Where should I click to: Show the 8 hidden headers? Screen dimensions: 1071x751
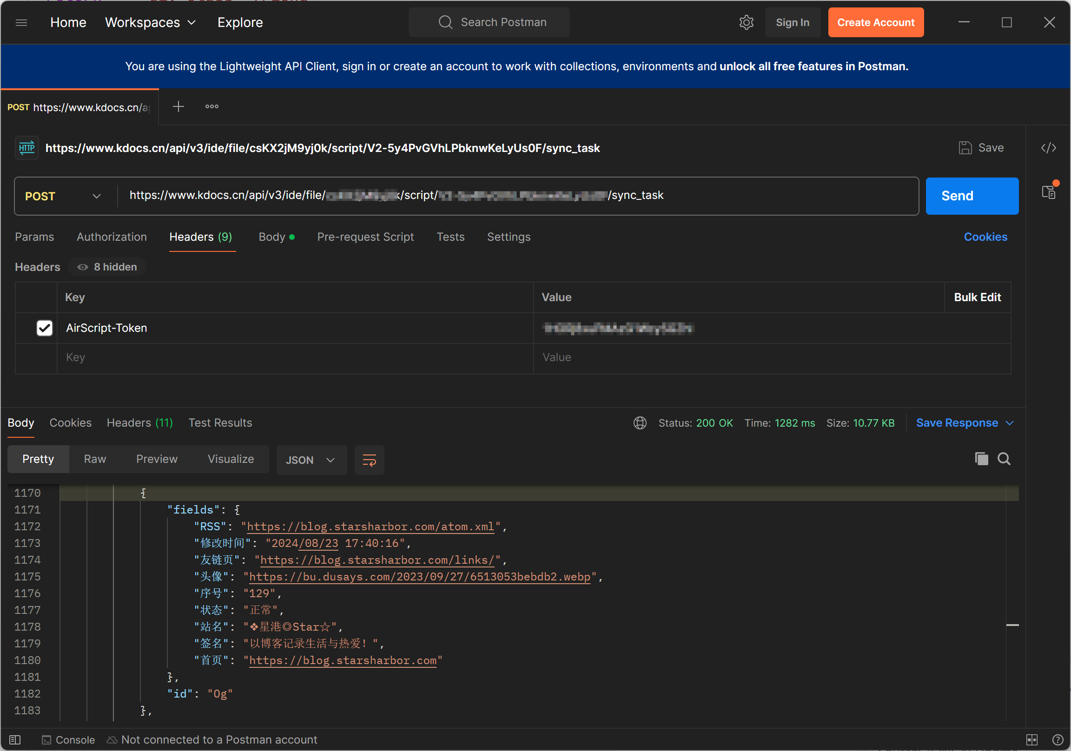(x=107, y=267)
